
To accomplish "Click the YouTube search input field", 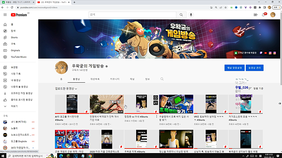I will click(x=133, y=15).
